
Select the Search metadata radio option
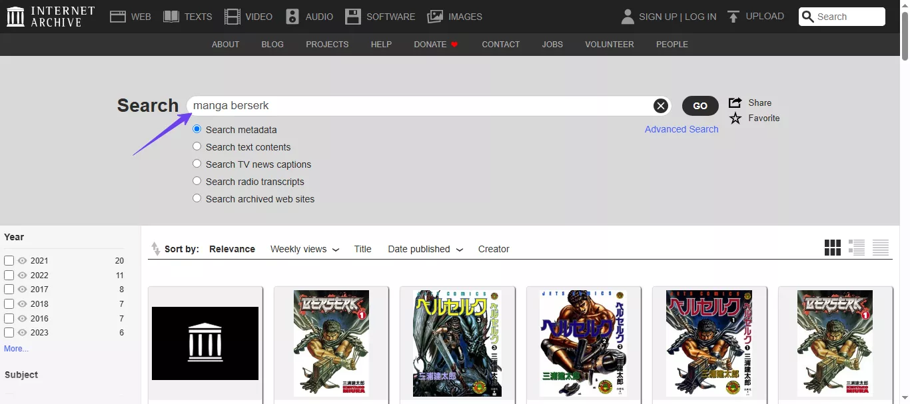(197, 128)
